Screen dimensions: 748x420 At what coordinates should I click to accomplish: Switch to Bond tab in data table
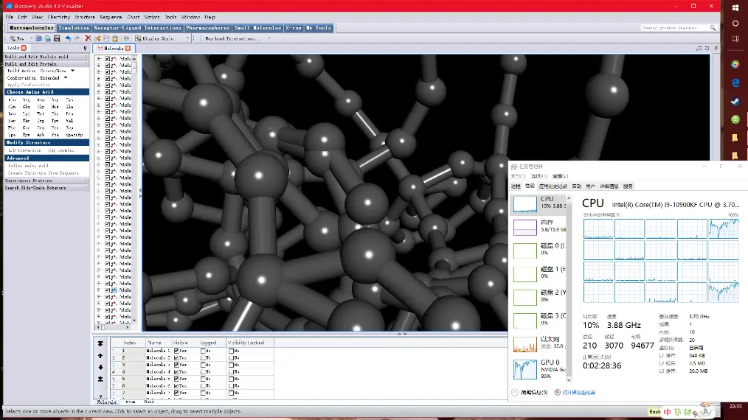149,402
